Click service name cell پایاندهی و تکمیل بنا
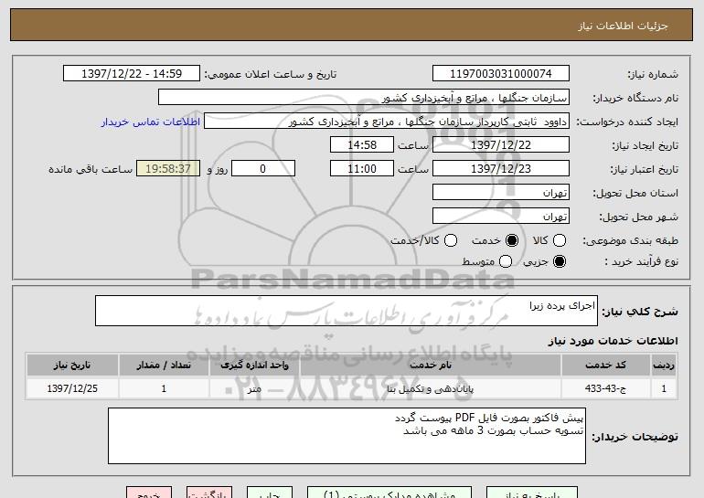Image resolution: width=704 pixels, height=498 pixels. coord(431,388)
